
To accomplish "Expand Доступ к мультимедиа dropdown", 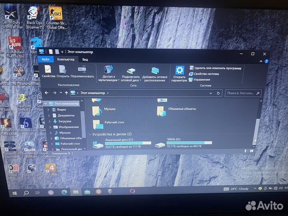I will [x=108, y=80].
